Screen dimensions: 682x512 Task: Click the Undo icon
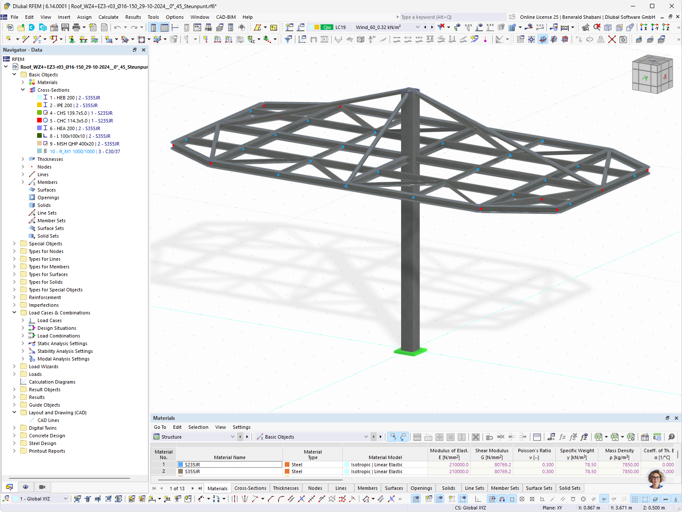[117, 27]
